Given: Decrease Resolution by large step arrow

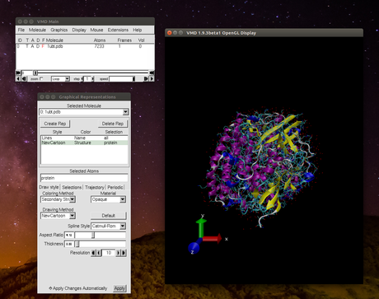Looking at the screenshot, I should pyautogui.click(x=93, y=253).
